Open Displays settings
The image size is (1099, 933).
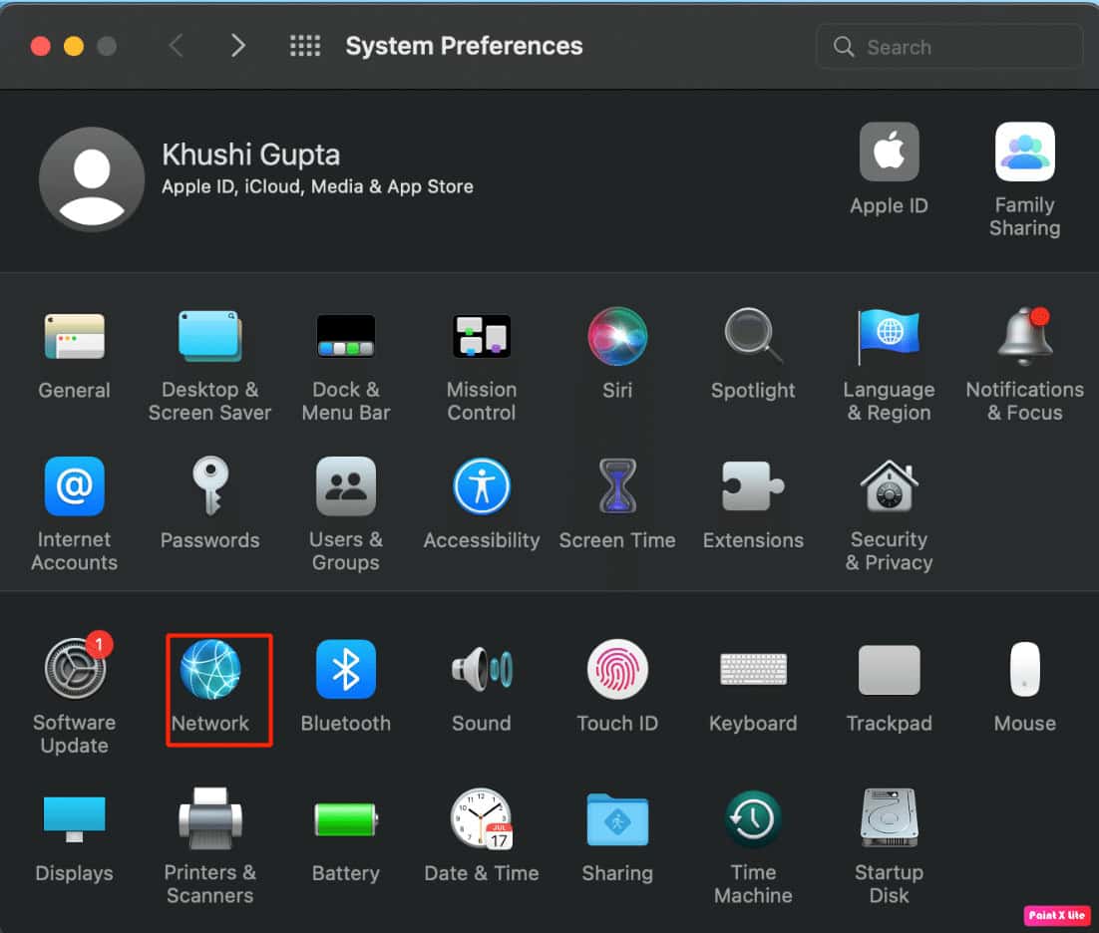75,819
